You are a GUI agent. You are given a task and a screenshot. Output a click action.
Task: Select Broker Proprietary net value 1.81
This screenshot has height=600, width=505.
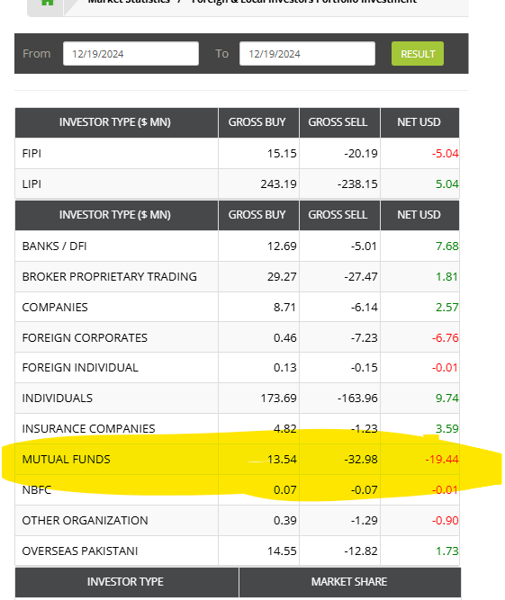[447, 277]
